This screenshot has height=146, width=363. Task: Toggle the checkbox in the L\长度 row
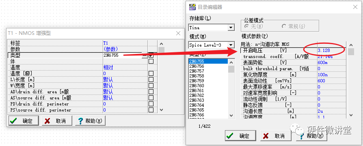[x=151, y=79]
